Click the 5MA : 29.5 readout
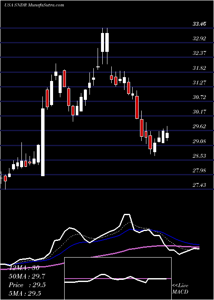Viewport: 214px width, 300px height. 25,294
